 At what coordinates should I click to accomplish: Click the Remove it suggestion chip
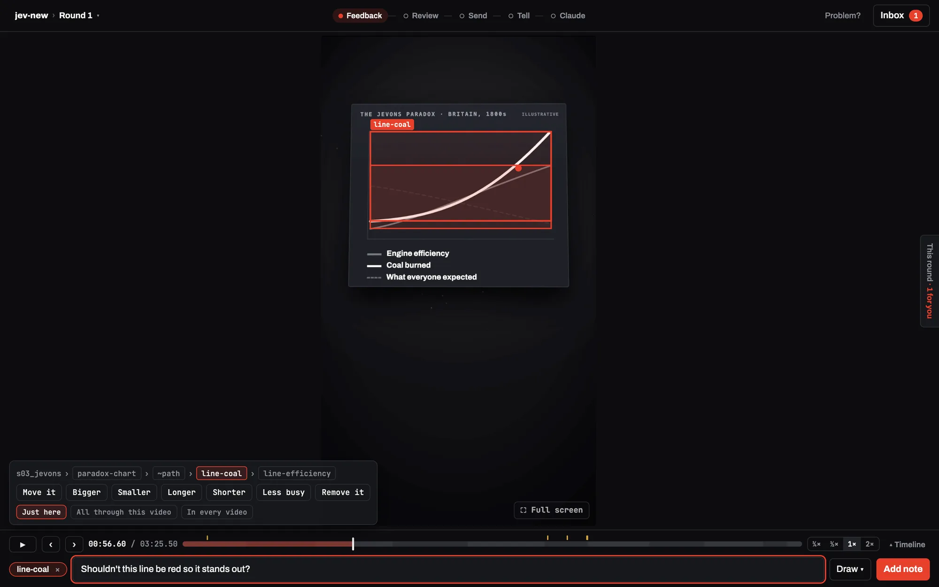[x=342, y=492]
